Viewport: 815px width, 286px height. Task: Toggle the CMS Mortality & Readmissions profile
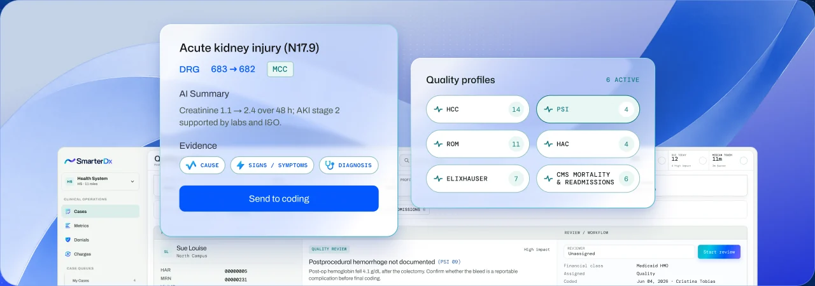point(588,179)
